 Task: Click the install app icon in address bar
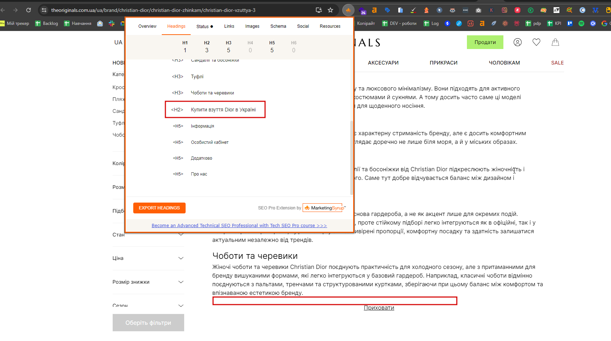(x=319, y=10)
